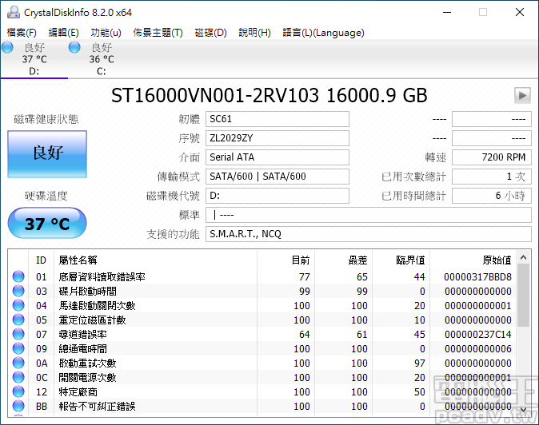
Task: Open the 語言(L)(Language) menu
Action: coord(323,33)
